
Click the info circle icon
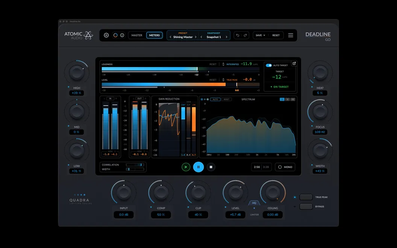point(122,35)
